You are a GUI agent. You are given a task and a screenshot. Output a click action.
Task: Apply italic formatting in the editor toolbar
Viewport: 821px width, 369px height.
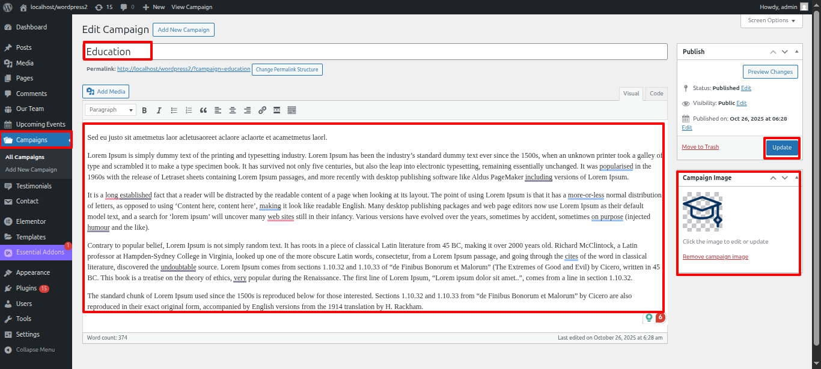pos(159,110)
